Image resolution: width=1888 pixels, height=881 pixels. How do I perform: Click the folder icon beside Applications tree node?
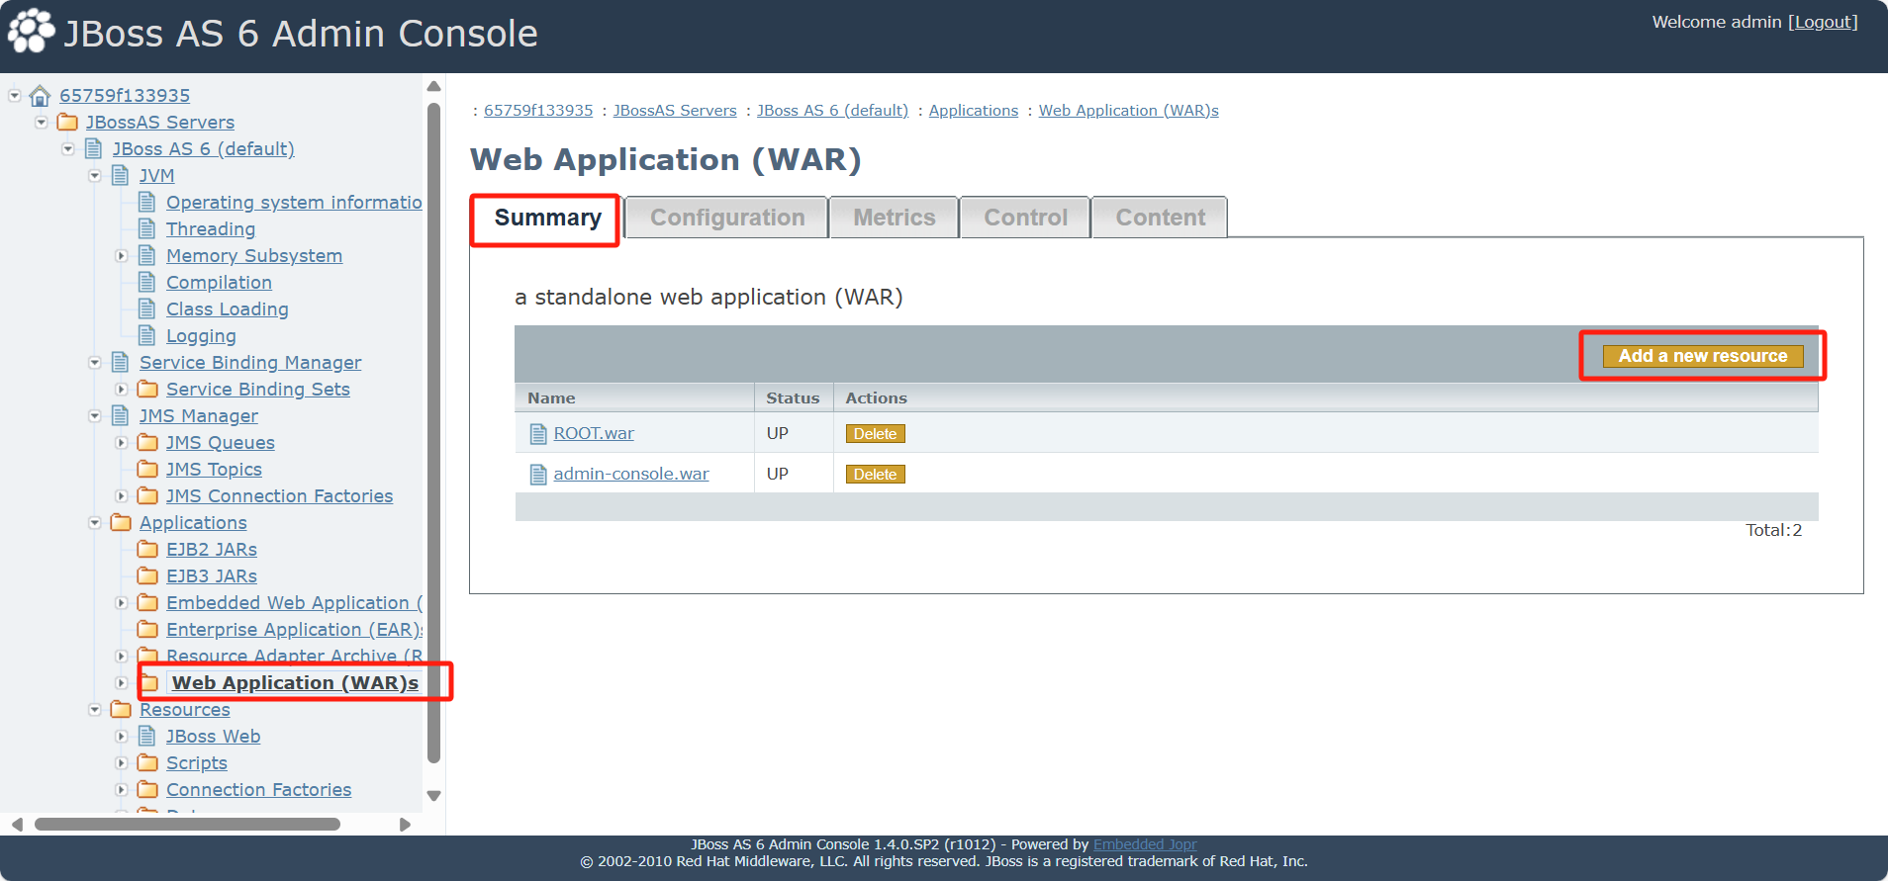121,523
